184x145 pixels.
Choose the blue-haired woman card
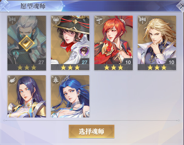[70, 96]
